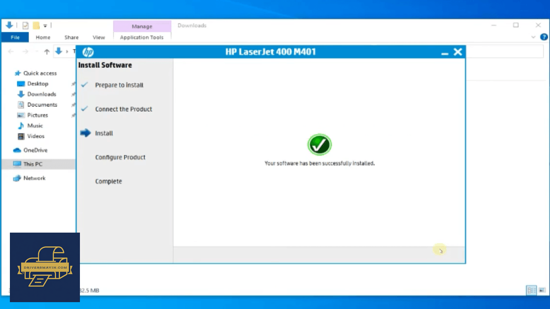Click the 'Connect the Product' step label
550x309 pixels.
(124, 109)
